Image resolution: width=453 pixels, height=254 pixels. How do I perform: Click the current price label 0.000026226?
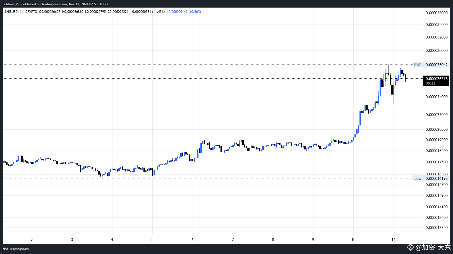437,79
